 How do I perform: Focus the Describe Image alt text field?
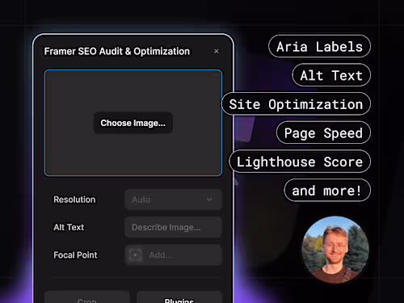[173, 227]
